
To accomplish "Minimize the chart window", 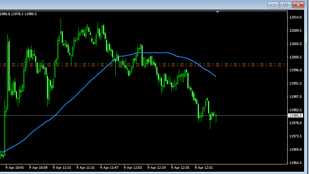I will pos(273,5).
